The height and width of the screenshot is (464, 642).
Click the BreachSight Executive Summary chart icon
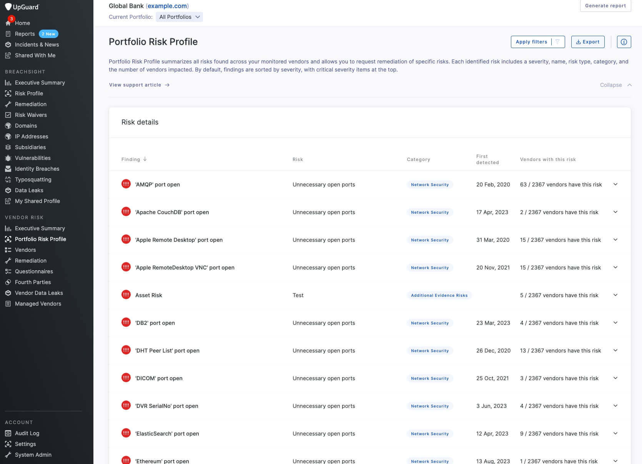coord(8,83)
